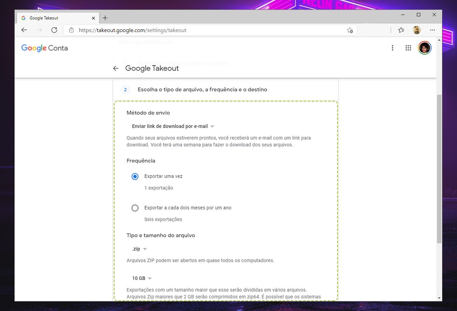Viewport: 457px width, 311px height.
Task: Select Exportar uma vez radio option
Action: 135,177
